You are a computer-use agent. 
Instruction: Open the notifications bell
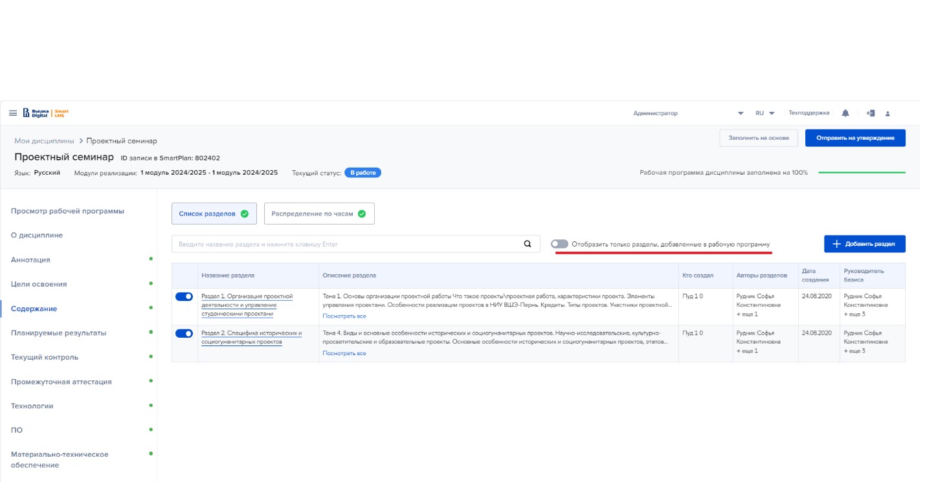[x=845, y=113]
